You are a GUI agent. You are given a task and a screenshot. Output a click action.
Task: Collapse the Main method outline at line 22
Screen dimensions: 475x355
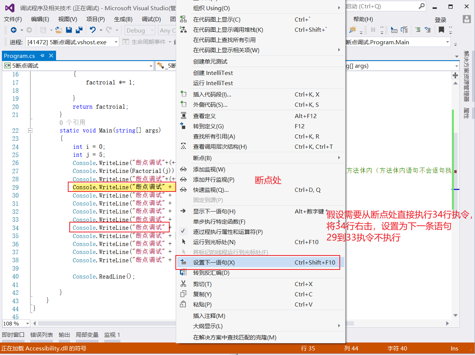[30, 131]
